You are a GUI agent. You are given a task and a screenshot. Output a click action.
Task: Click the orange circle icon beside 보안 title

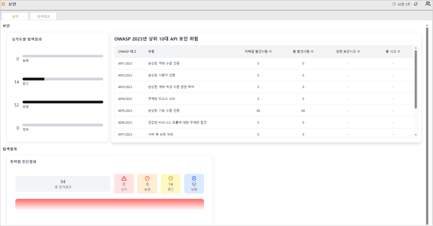[x=3, y=4]
